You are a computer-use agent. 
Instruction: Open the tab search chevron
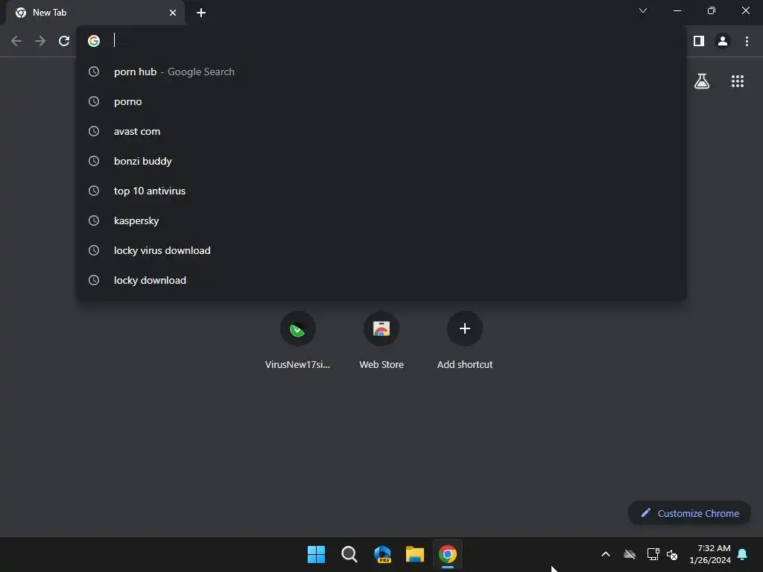[643, 10]
